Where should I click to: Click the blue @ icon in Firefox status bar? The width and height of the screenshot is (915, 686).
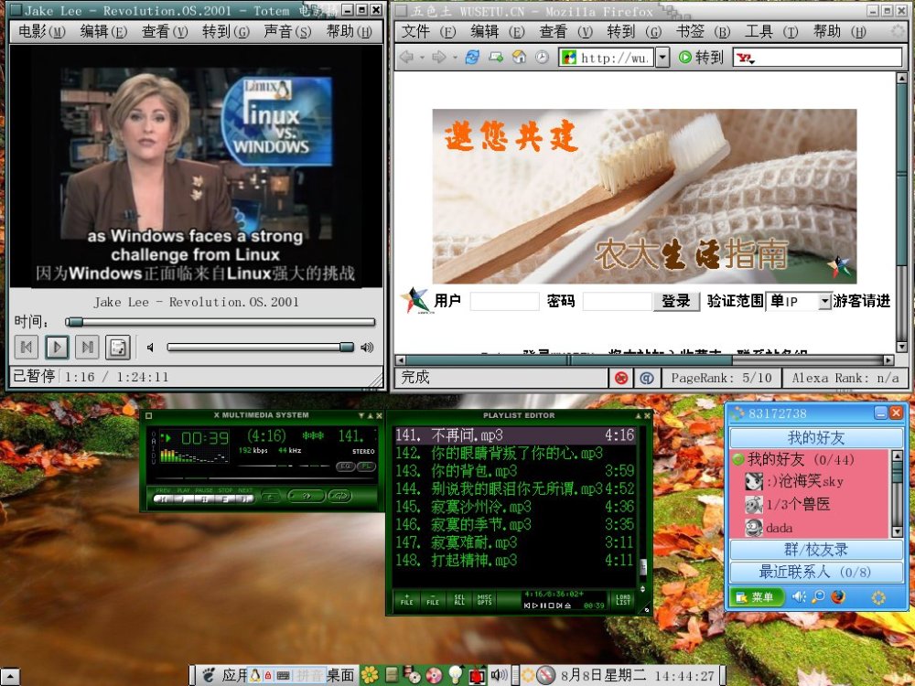tap(647, 378)
